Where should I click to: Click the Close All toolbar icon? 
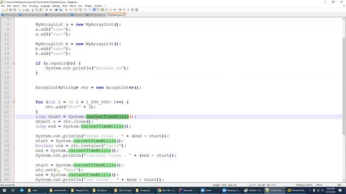23,10
